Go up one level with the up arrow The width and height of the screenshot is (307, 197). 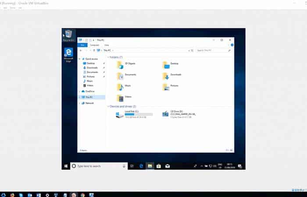[x=94, y=50]
